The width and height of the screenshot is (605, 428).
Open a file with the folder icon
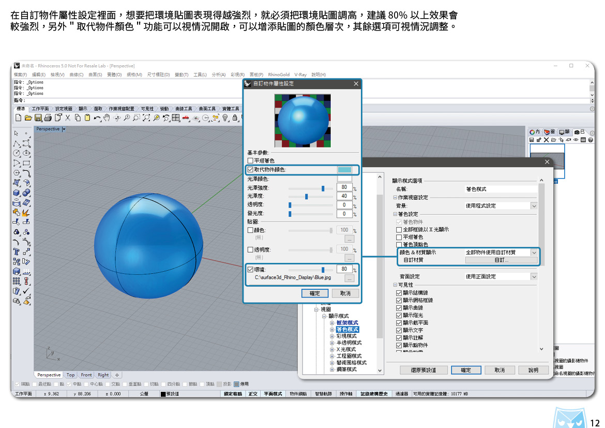(x=28, y=118)
